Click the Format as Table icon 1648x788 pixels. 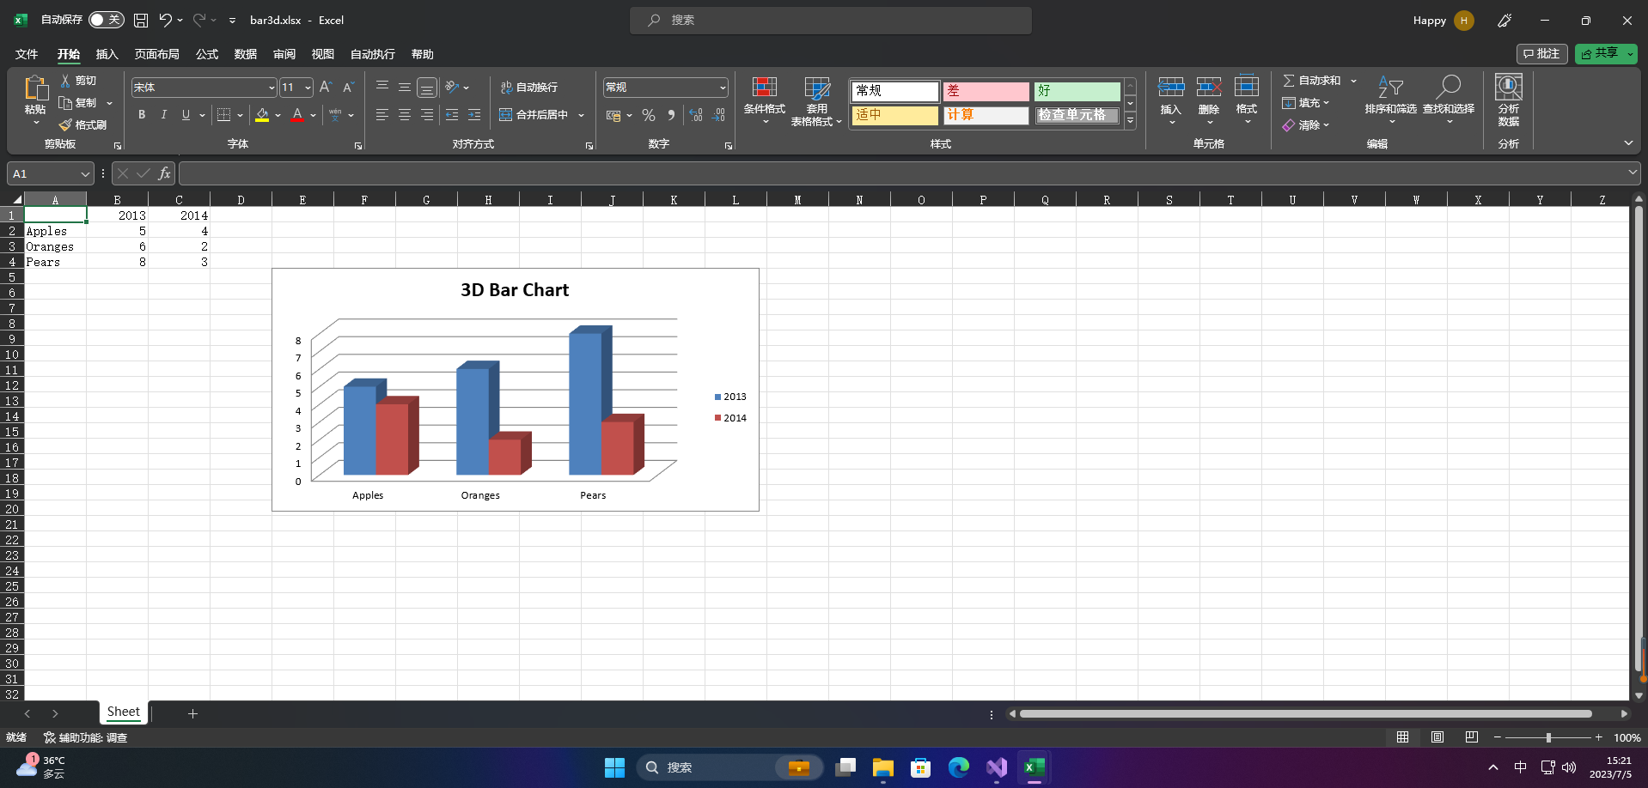click(817, 88)
